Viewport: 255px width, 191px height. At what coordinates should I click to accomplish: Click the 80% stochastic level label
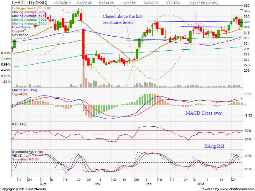pyautogui.click(x=248, y=156)
